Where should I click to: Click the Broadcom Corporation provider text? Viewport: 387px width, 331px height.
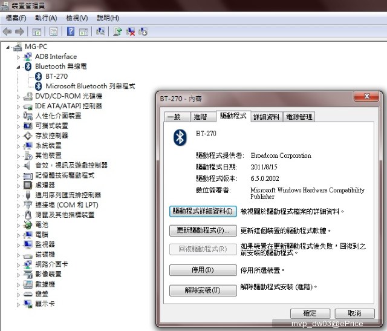281,156
